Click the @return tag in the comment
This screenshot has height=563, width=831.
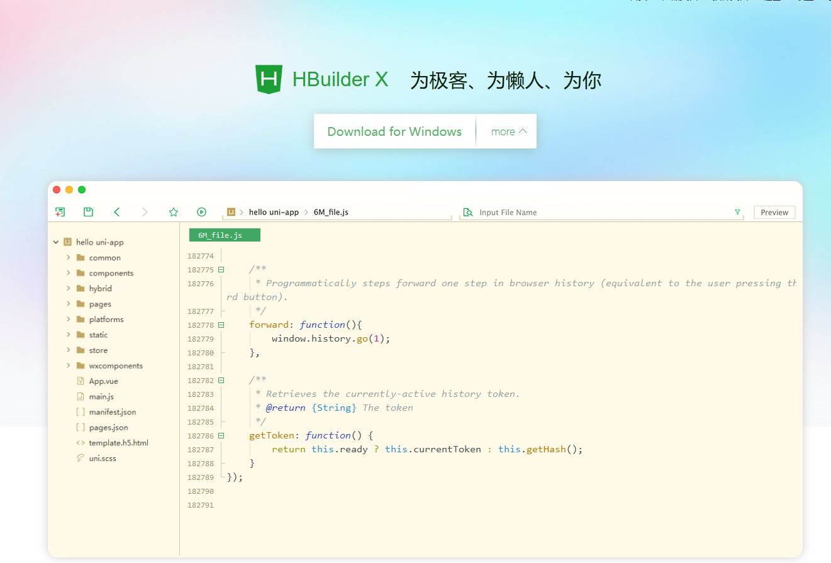[x=286, y=408]
